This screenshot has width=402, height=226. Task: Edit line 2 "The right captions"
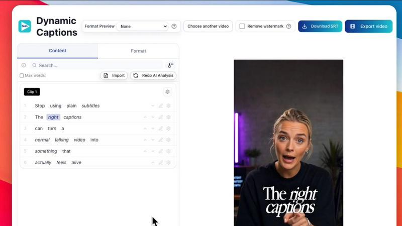point(160,117)
